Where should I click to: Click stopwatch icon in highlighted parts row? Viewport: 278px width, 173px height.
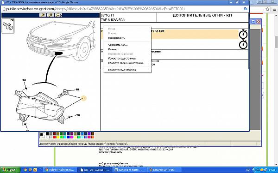tap(243, 34)
